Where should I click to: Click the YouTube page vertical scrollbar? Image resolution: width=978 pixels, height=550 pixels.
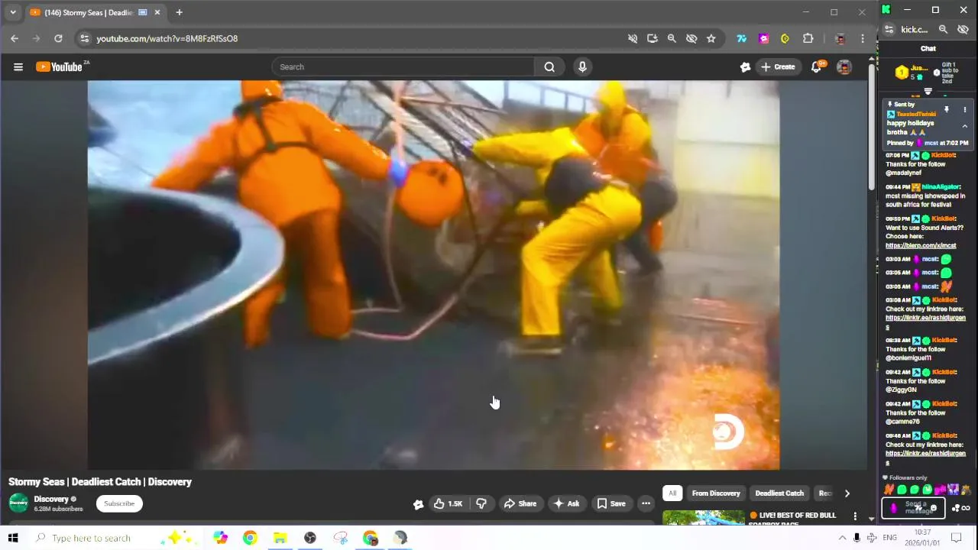[x=872, y=126]
